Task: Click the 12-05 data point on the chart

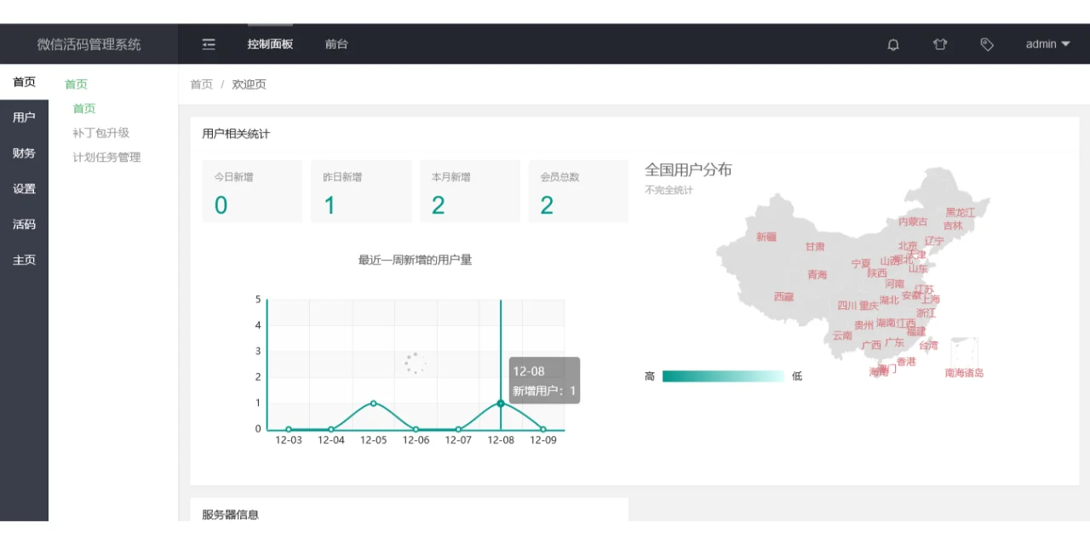Action: [373, 403]
